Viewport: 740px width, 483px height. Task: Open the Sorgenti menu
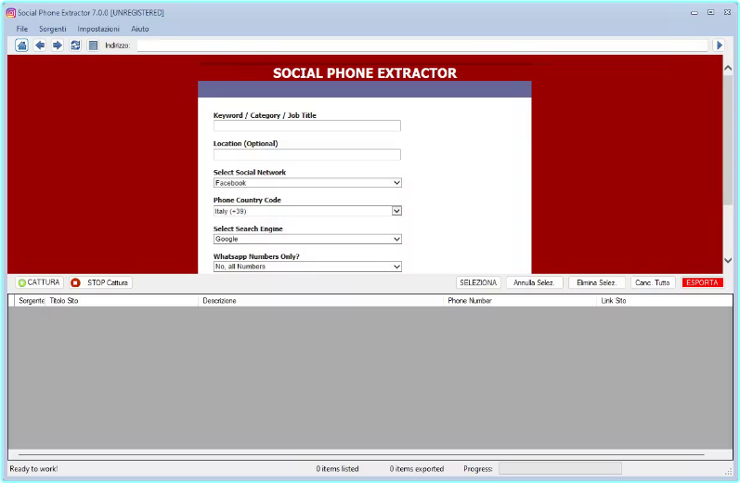[x=52, y=29]
